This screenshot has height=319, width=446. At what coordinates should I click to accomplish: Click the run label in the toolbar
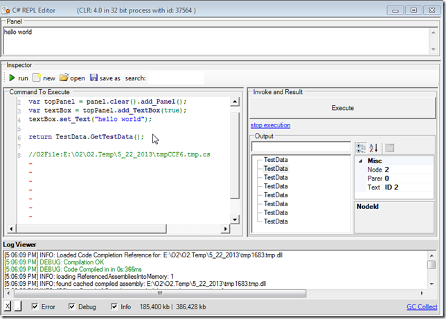coord(23,78)
